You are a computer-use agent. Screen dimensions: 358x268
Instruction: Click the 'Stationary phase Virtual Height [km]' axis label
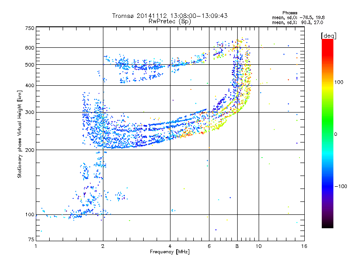coord(20,134)
